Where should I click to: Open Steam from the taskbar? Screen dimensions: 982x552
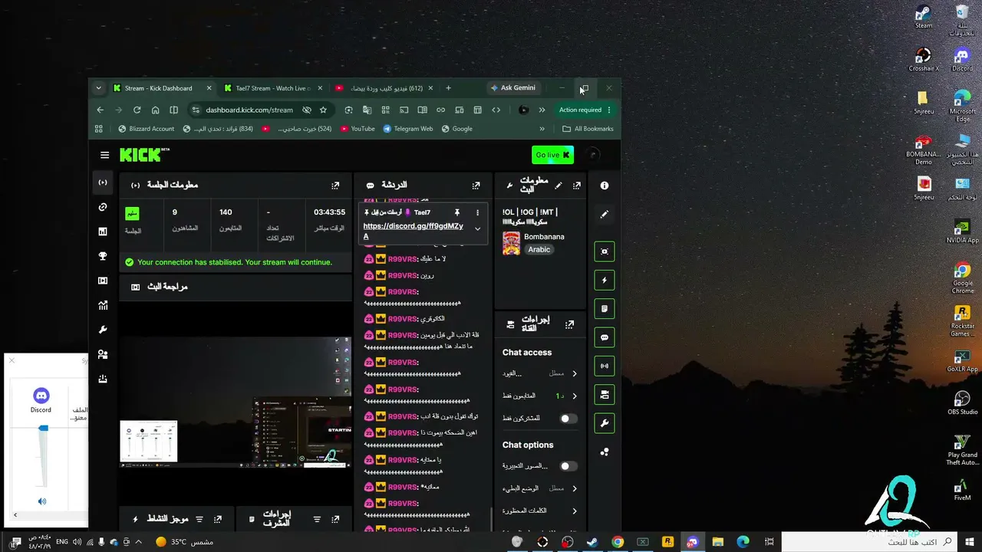pos(592,542)
